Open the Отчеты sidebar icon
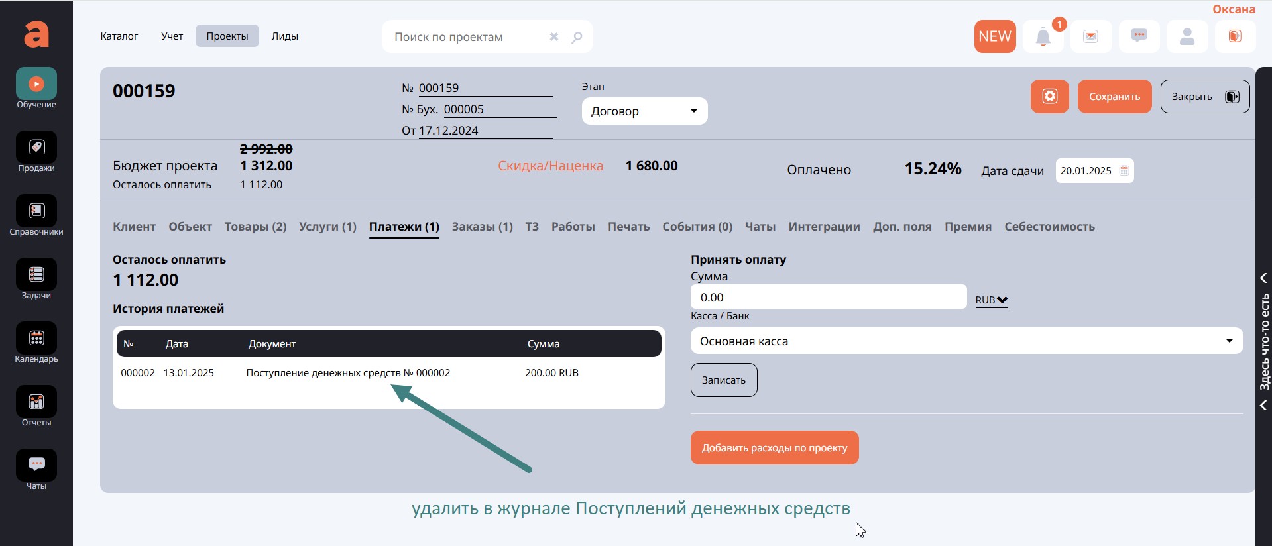The image size is (1272, 546). point(36,402)
